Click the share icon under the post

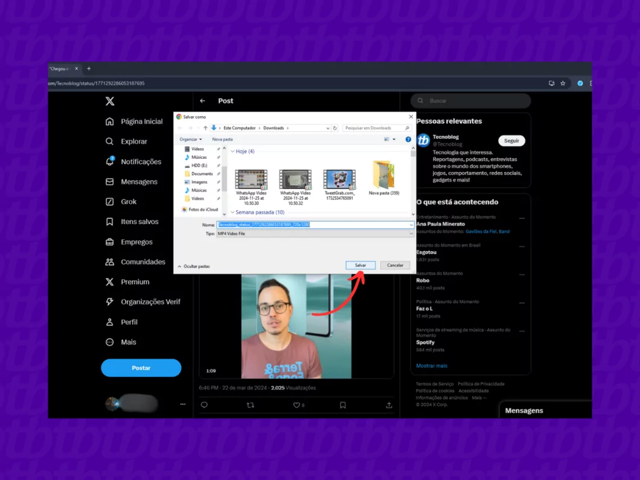389,405
